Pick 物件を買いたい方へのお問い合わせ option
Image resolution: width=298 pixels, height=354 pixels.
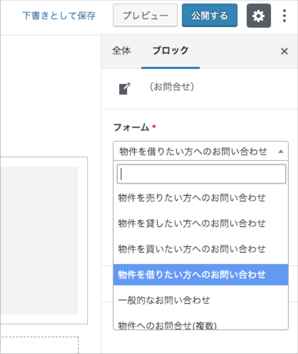click(x=192, y=249)
